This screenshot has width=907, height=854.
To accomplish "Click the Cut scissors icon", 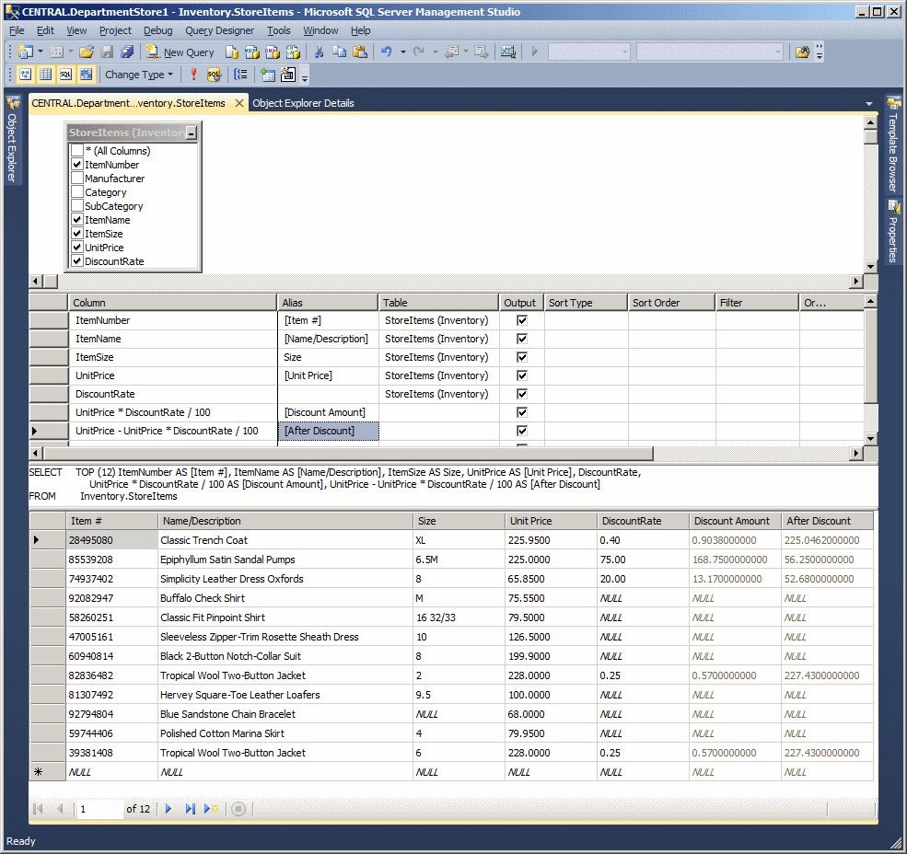I will pos(319,52).
